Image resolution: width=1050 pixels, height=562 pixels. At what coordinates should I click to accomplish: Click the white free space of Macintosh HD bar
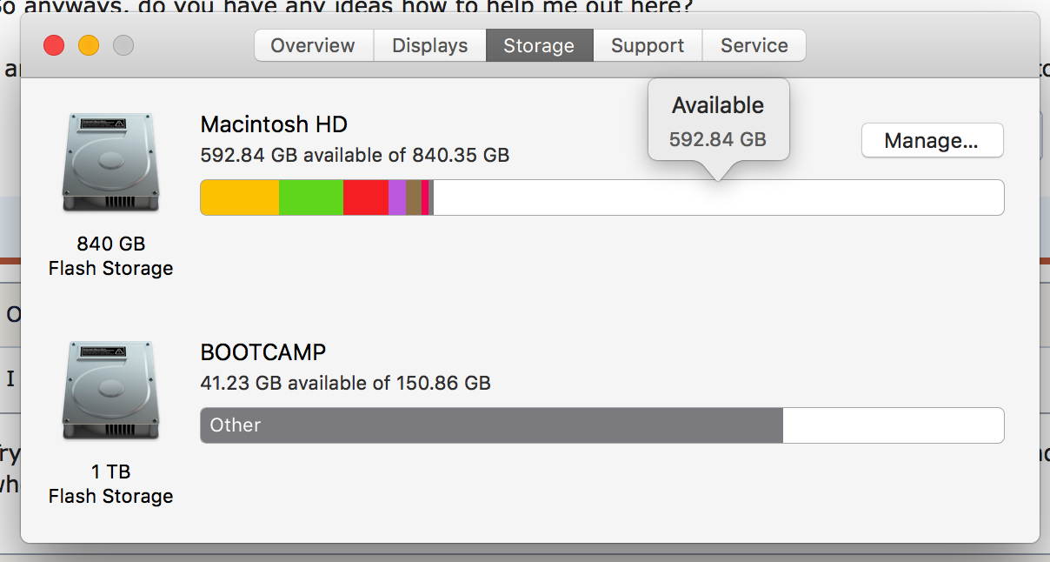click(718, 197)
